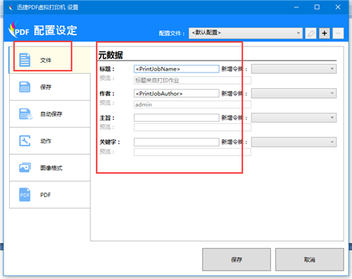Click the PDF logo in the header

[x=19, y=30]
